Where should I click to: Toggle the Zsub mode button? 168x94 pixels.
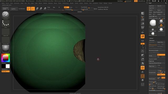coord(71,7)
